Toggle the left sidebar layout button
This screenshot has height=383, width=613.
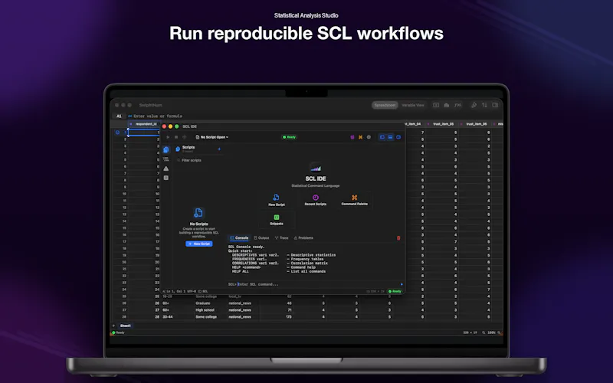click(382, 137)
